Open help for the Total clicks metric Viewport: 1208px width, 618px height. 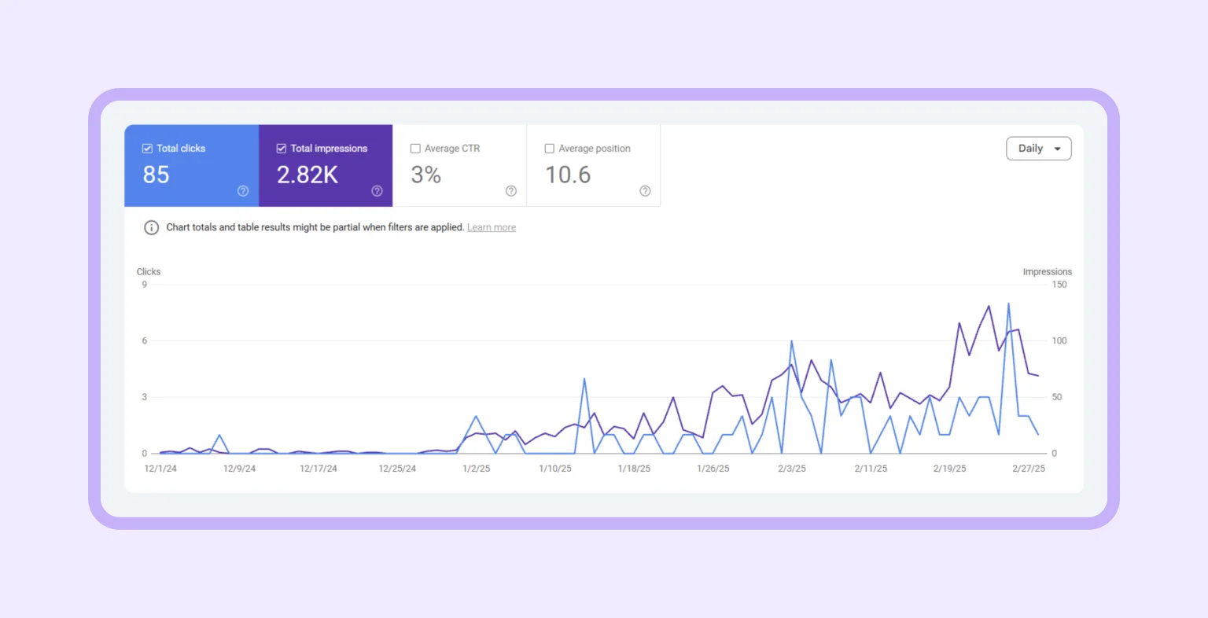[243, 190]
